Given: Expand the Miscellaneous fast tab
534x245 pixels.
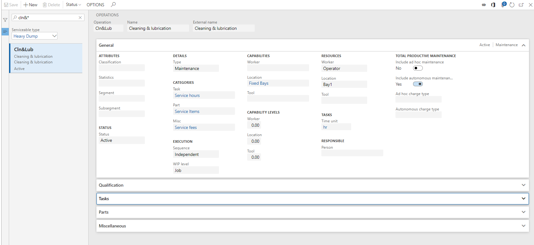Looking at the screenshot, I should point(313,226).
